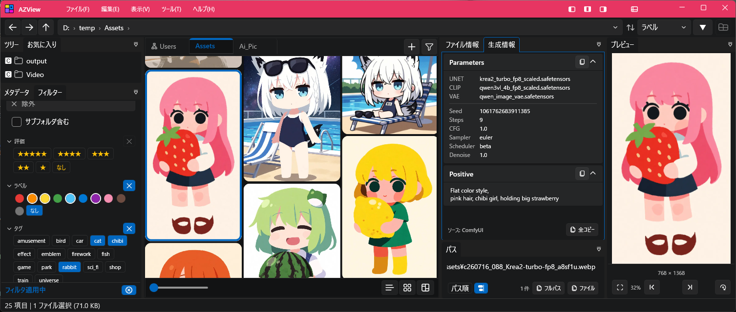The height and width of the screenshot is (312, 736).
Task: Open the ツール(T) menu
Action: point(171,9)
